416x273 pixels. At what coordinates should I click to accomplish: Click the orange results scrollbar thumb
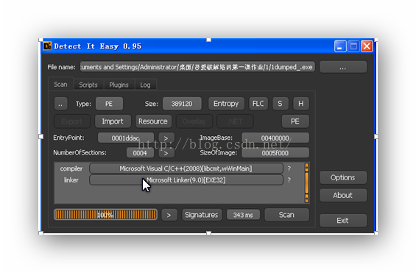[307, 183]
